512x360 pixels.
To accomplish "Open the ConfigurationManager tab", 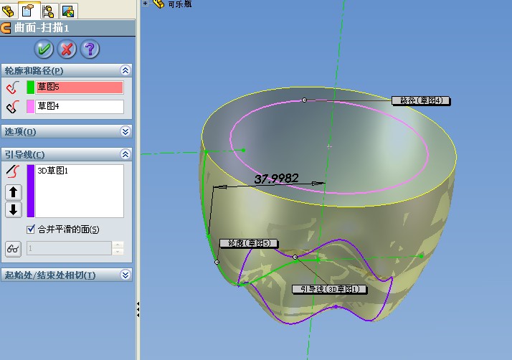I will tap(48, 11).
